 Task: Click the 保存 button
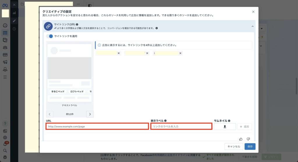(x=250, y=147)
